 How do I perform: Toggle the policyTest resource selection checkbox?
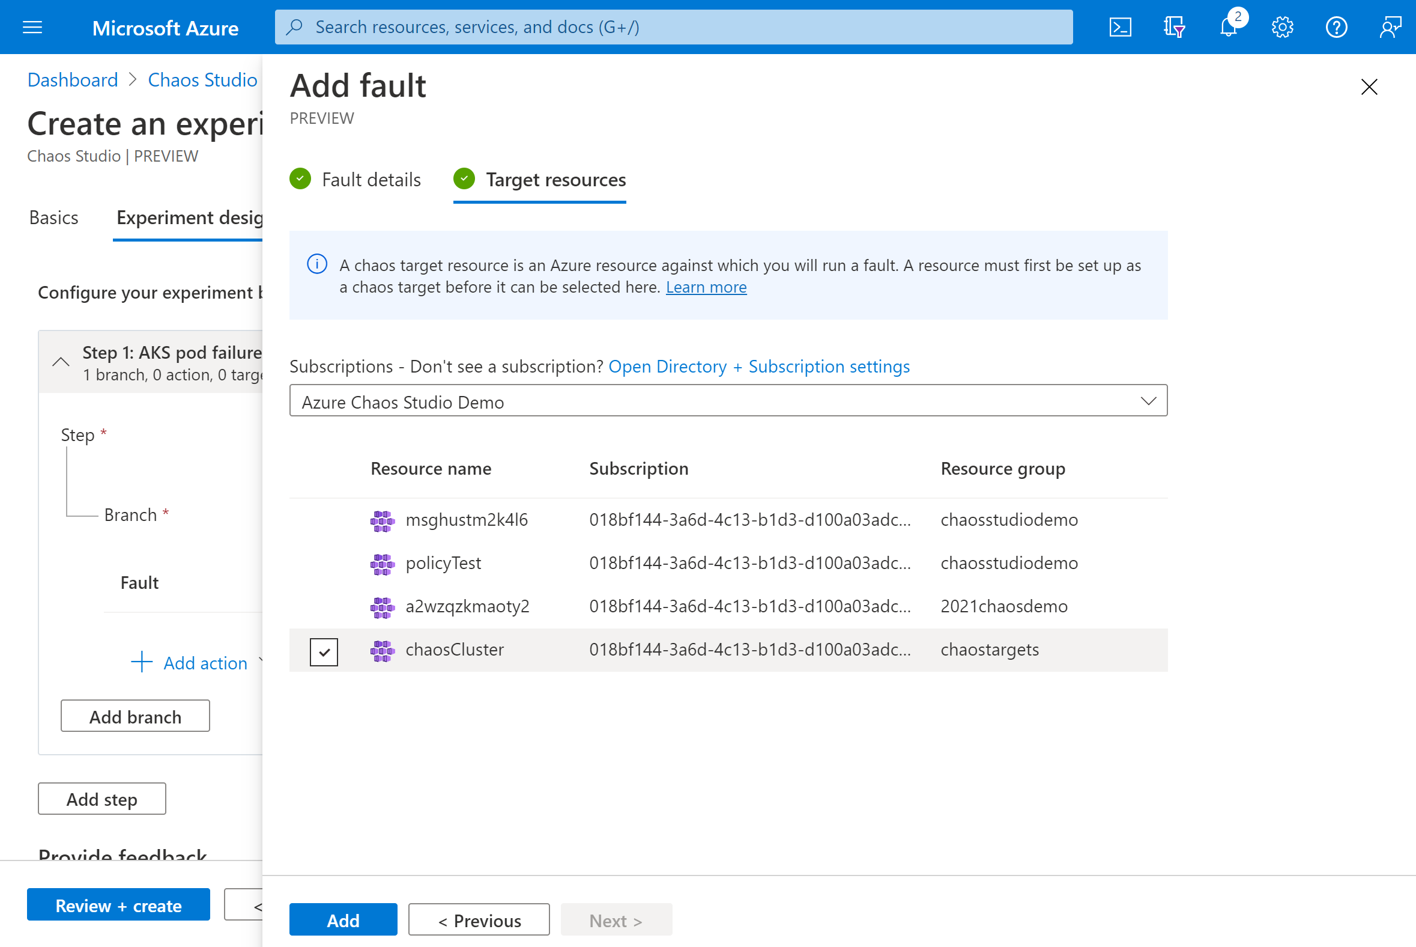[x=324, y=564]
